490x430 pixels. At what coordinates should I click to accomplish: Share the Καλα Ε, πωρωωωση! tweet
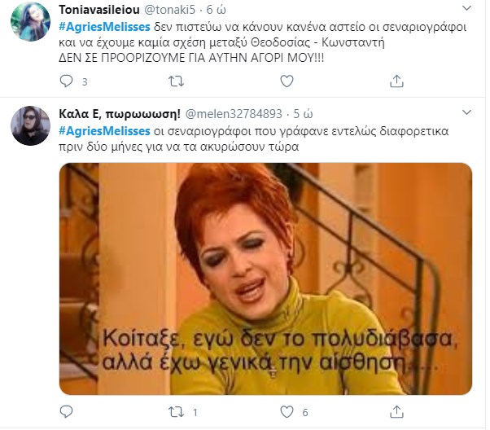click(x=396, y=412)
